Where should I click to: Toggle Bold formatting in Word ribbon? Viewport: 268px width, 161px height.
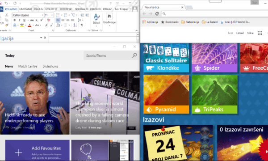coord(15,20)
